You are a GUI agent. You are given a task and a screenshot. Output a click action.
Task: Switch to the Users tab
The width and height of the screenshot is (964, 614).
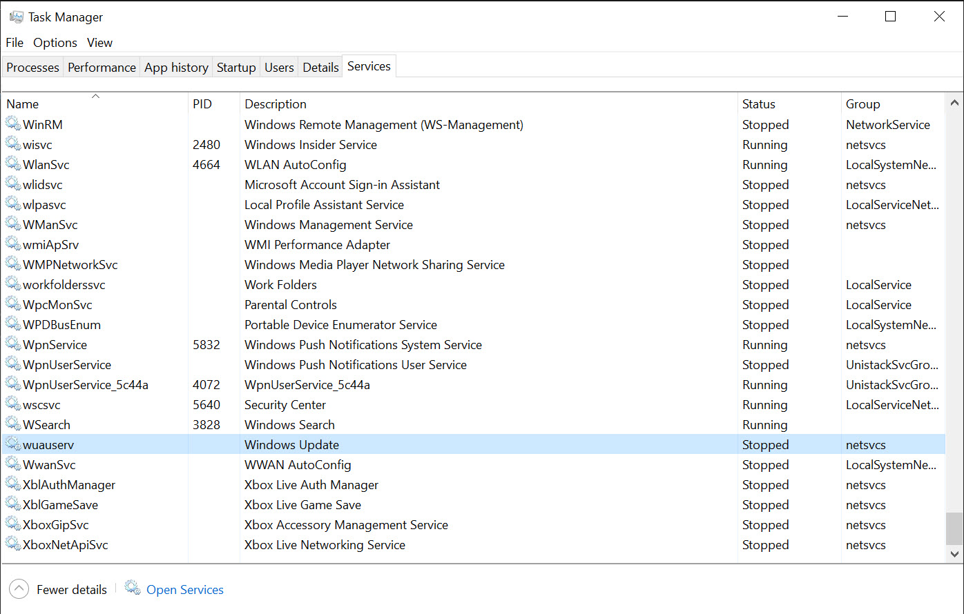pos(279,67)
